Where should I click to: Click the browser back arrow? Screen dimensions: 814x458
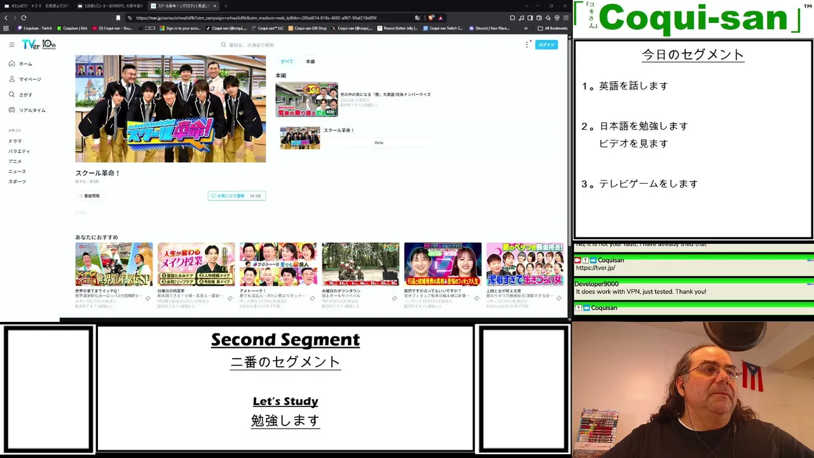(6, 18)
